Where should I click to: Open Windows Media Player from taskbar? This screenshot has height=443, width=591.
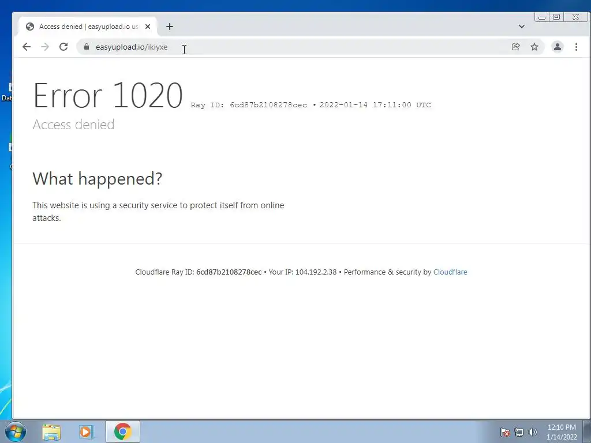[86, 431]
